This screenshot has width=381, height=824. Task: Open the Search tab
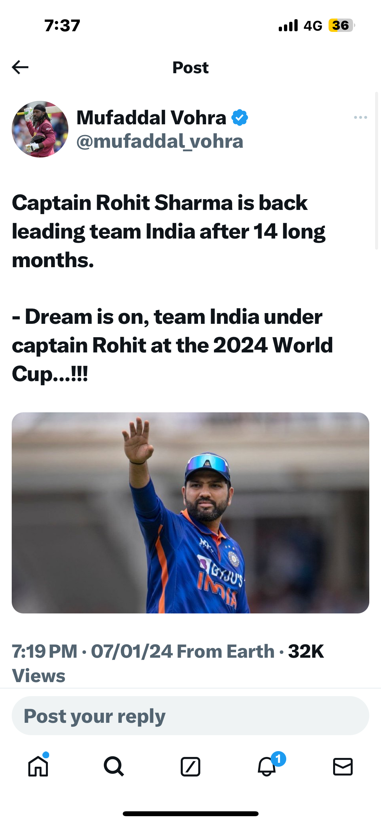pos(114,766)
